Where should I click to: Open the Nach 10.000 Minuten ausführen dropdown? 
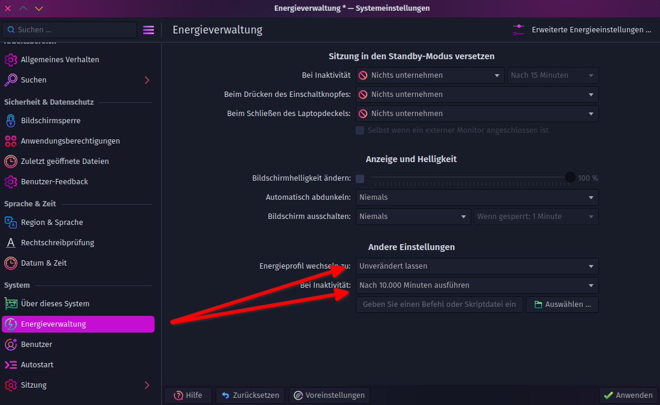(x=477, y=285)
